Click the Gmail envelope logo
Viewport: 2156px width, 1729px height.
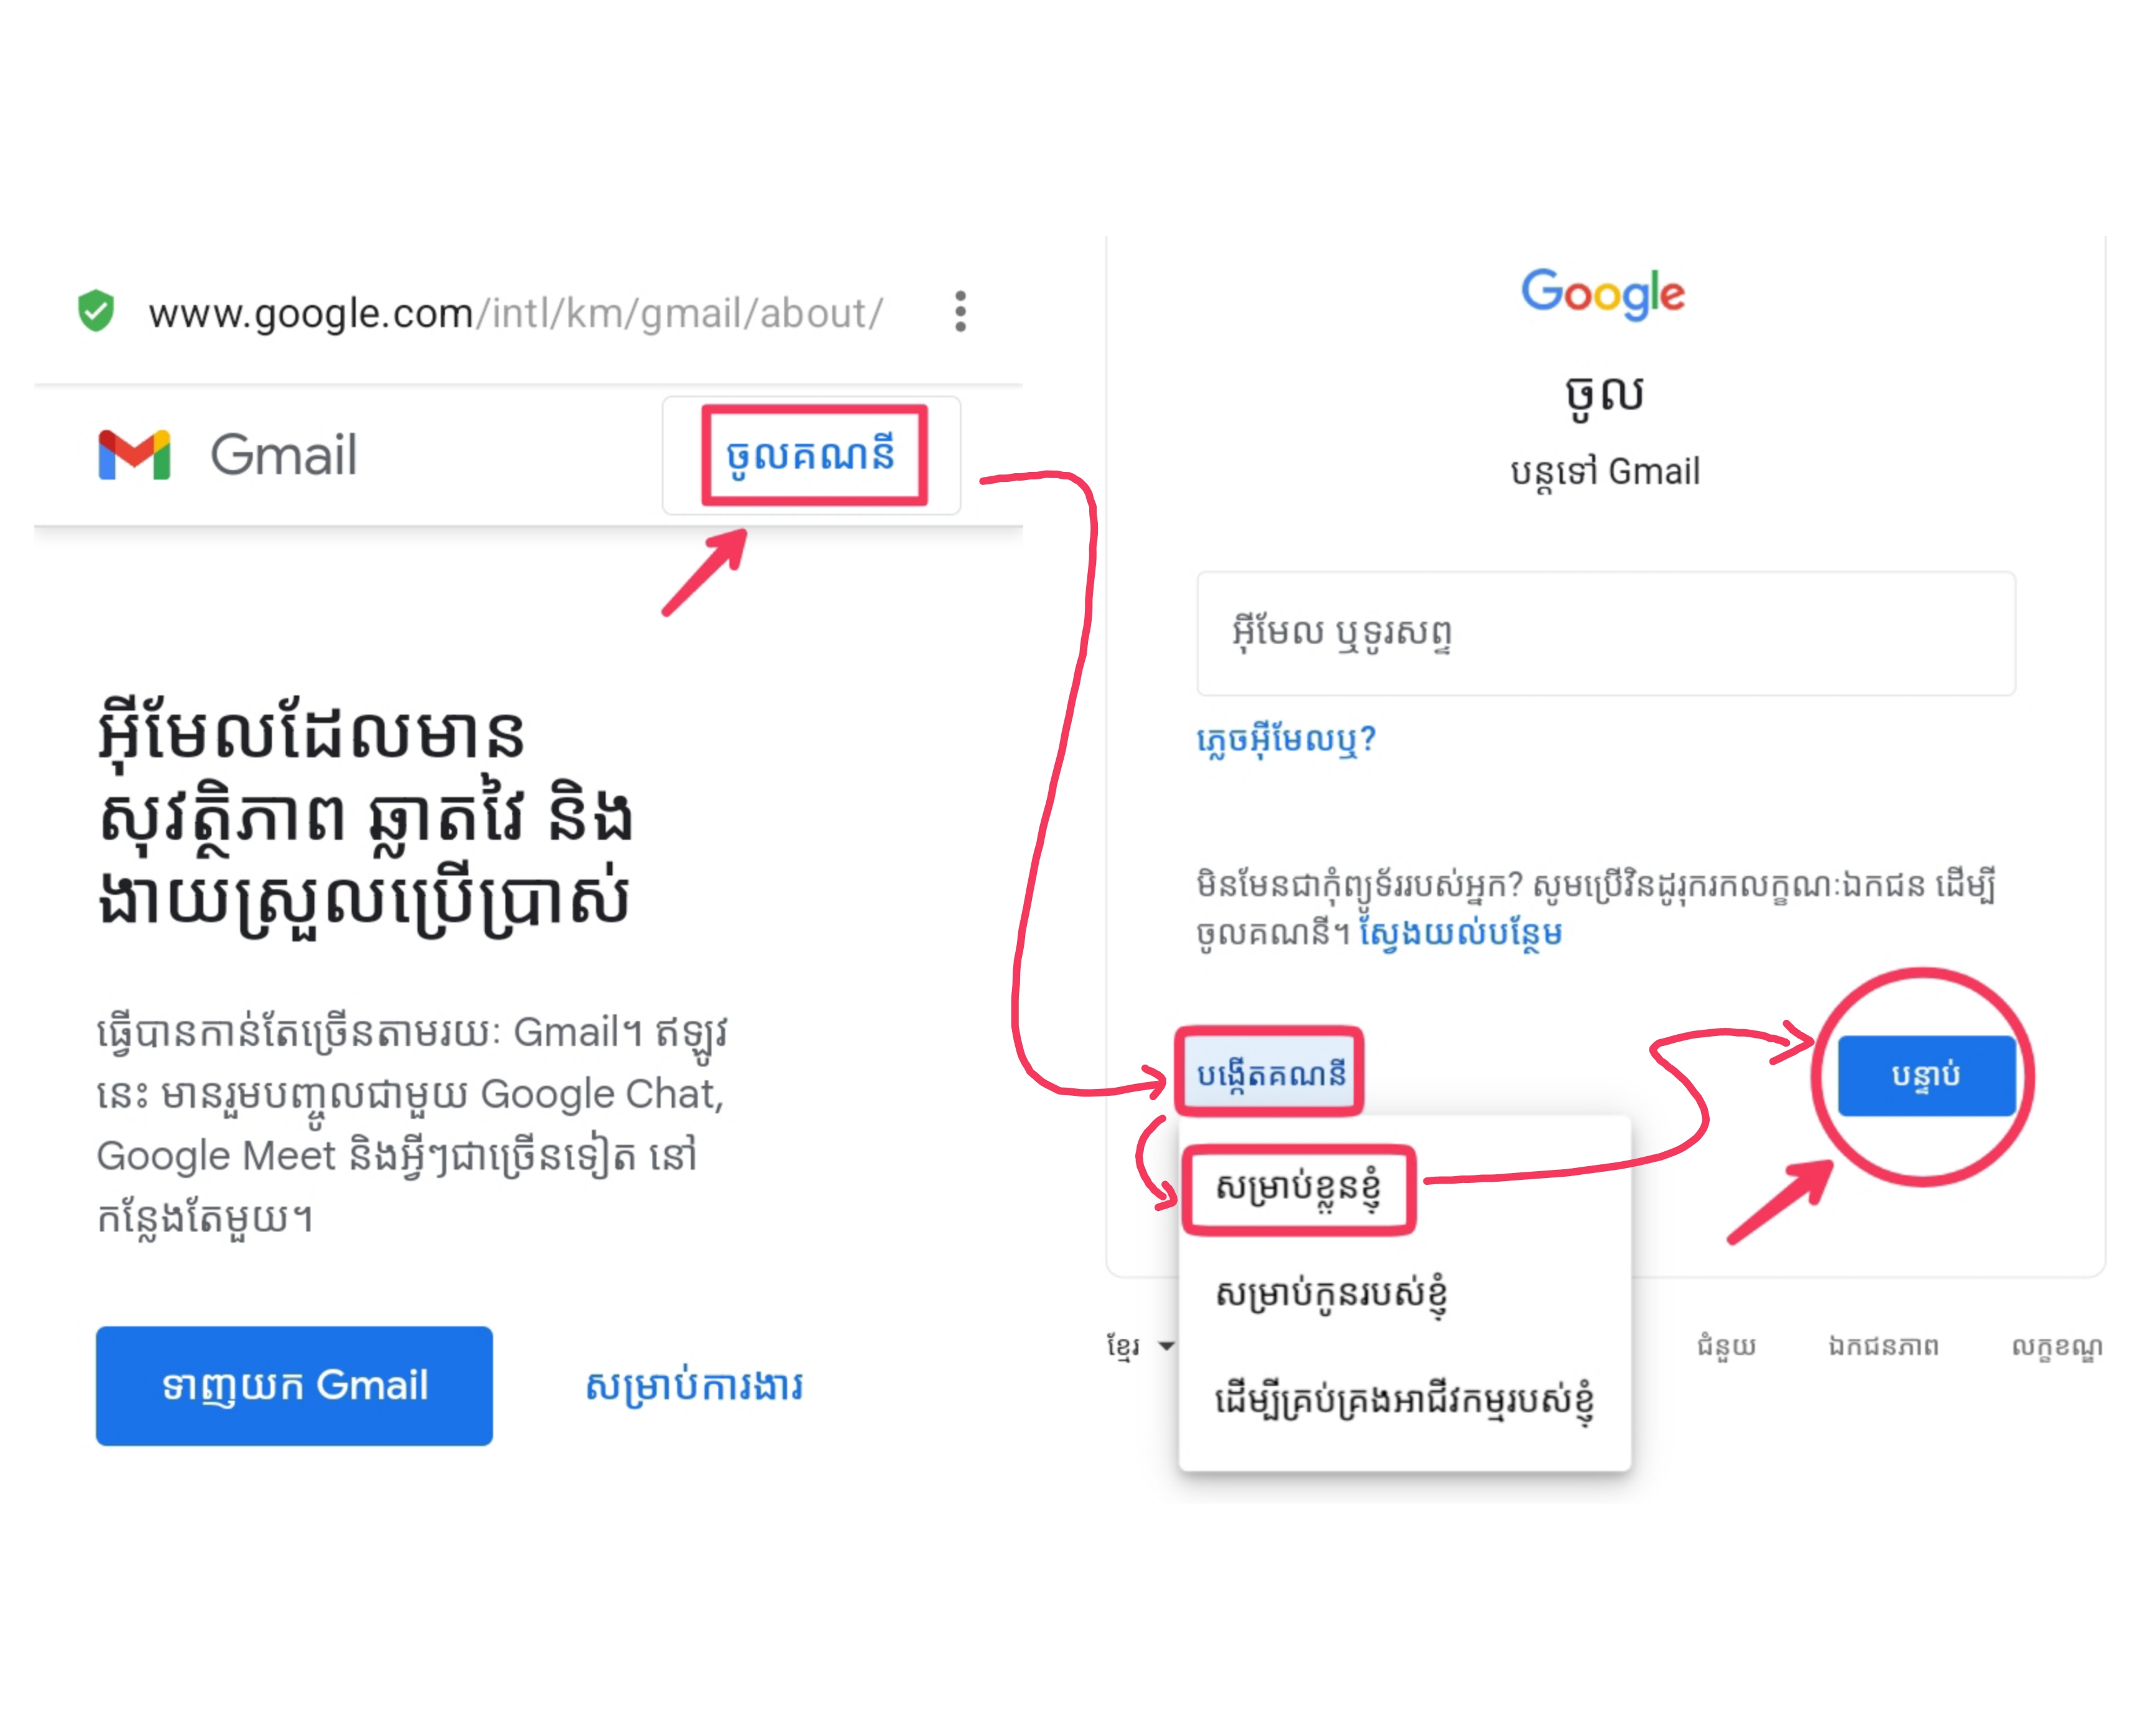coord(134,455)
